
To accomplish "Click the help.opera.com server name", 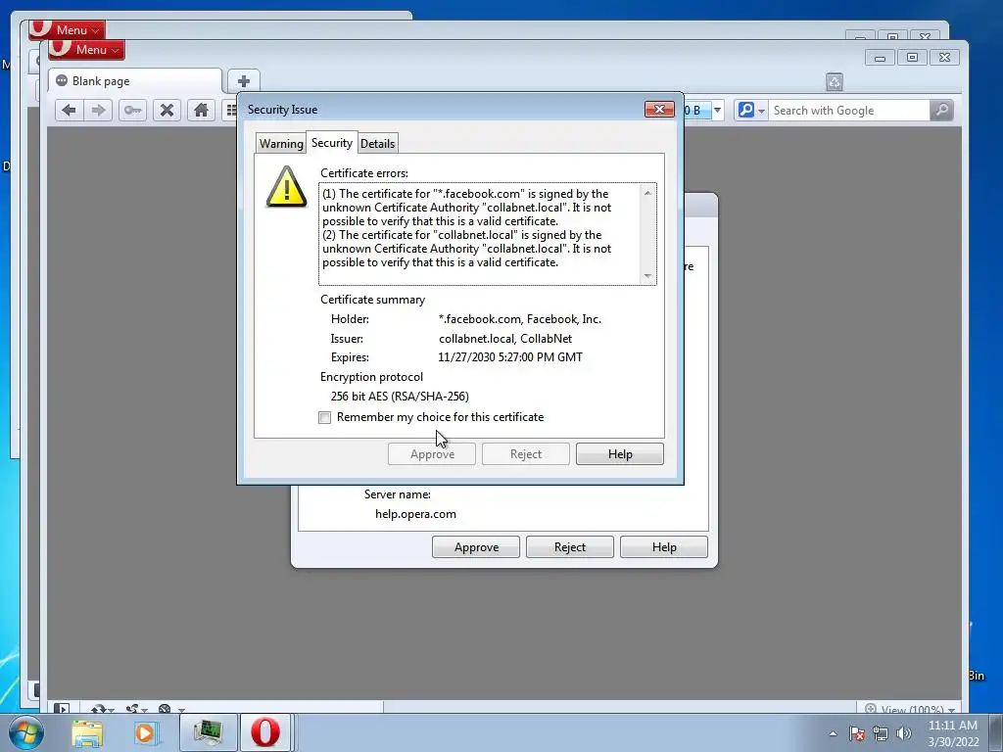I will [x=415, y=514].
